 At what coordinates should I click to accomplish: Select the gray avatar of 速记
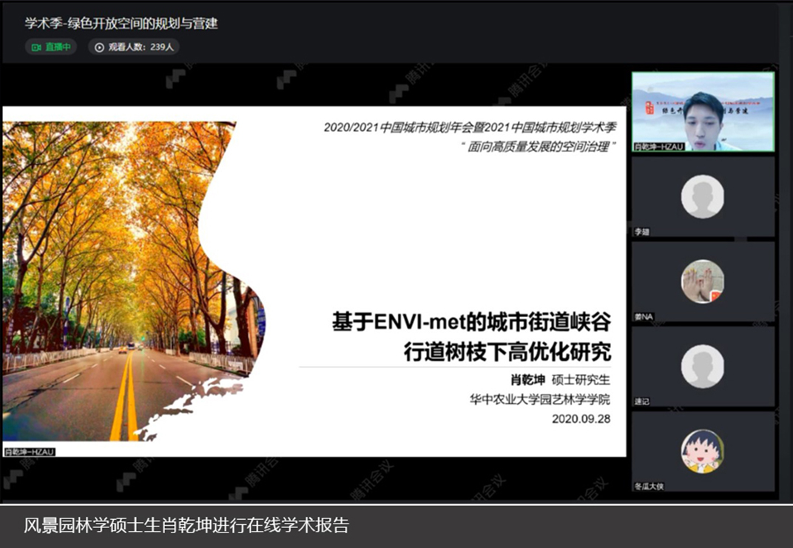coord(702,366)
